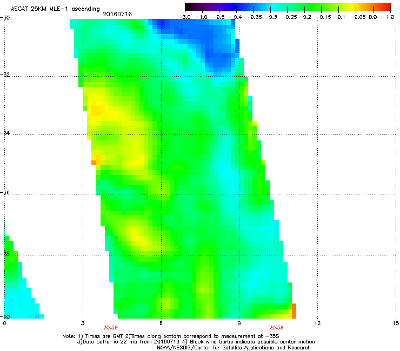Click the latitude axis label -38
This screenshot has width=400, height=351.
[5, 254]
